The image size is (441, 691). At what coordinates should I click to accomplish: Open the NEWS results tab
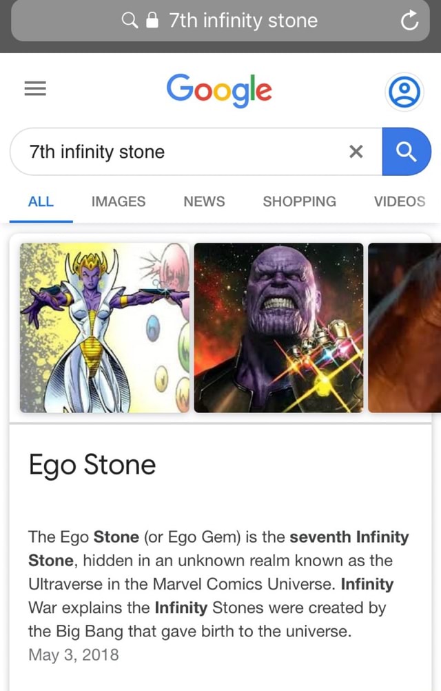point(203,201)
